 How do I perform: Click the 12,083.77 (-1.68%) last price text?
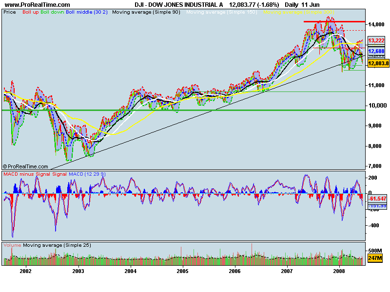coord(254,5)
